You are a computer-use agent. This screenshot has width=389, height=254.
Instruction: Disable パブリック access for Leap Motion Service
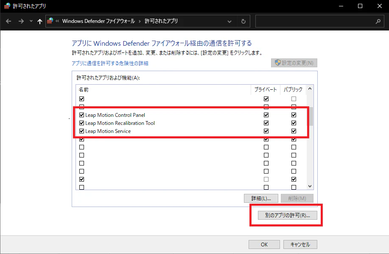tap(293, 131)
